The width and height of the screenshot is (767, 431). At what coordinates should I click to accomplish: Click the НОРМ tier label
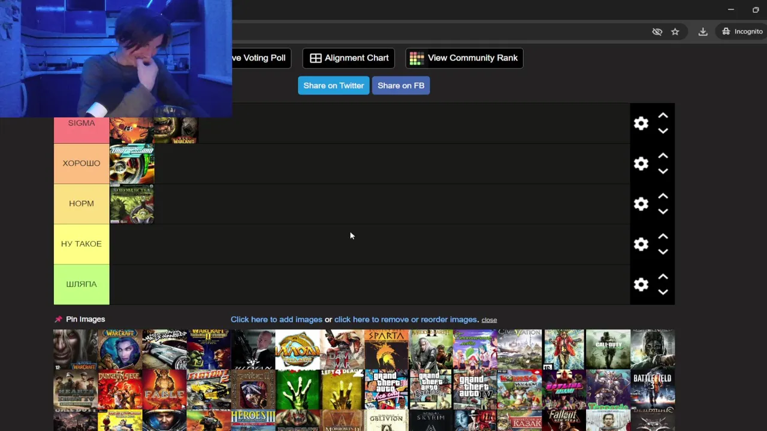pos(81,204)
